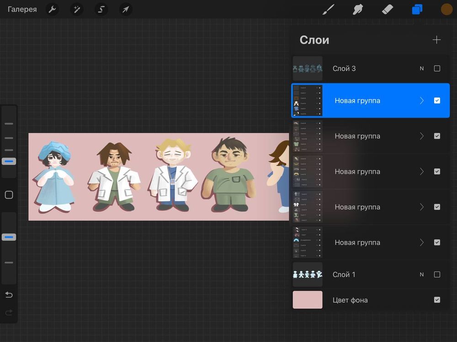Expand the fifth Новая группа chevron
Viewport: 457px width, 342px height.
(x=422, y=243)
